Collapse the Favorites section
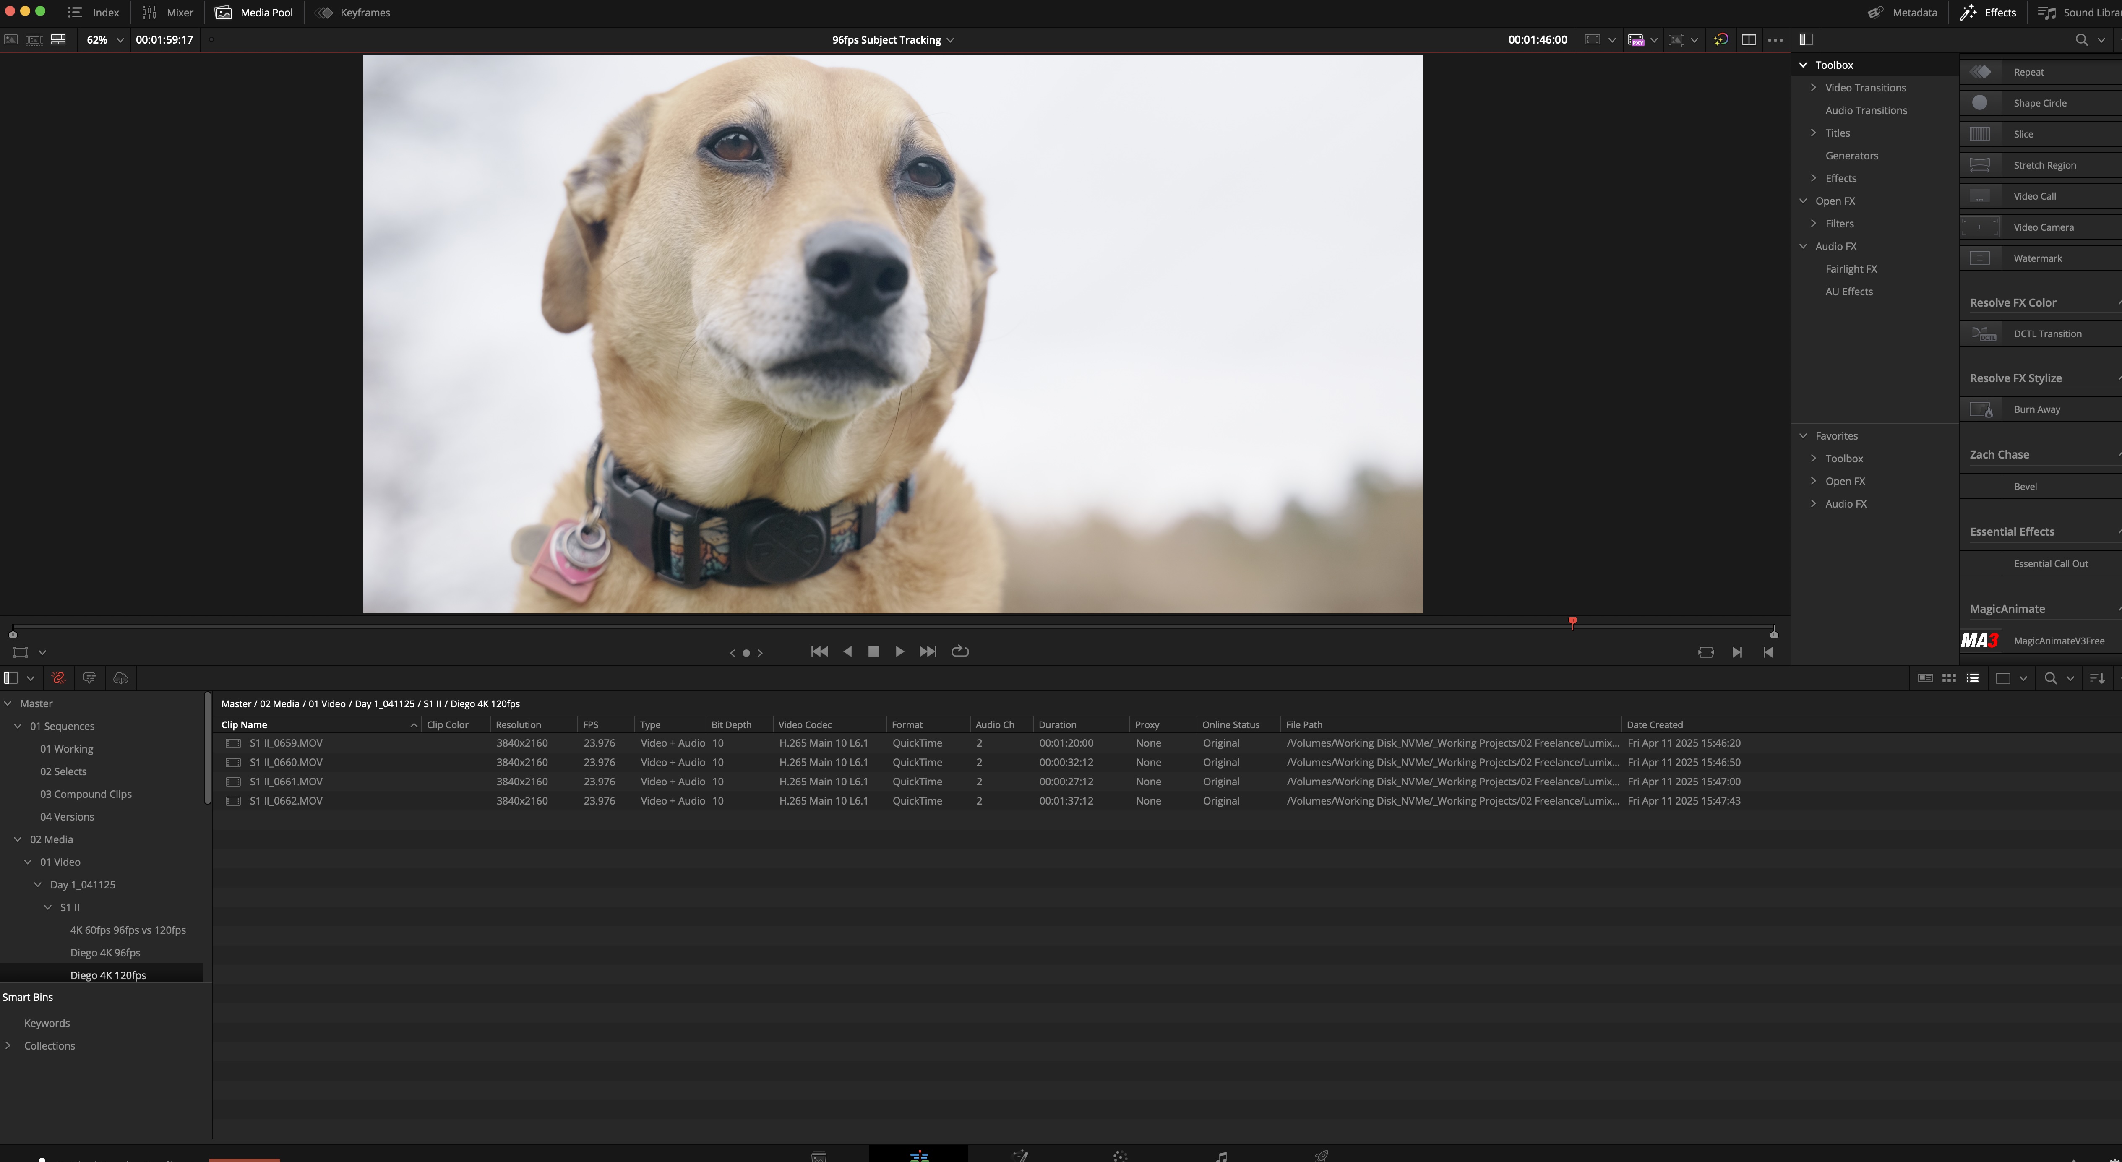2122x1162 pixels. (1803, 436)
